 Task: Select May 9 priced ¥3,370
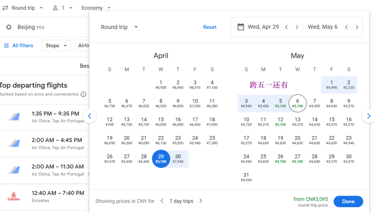[349, 103]
